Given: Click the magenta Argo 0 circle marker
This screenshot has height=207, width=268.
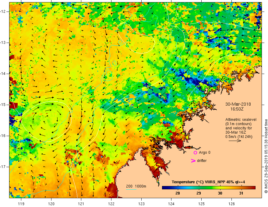Looking at the screenshot, I should point(195,153).
